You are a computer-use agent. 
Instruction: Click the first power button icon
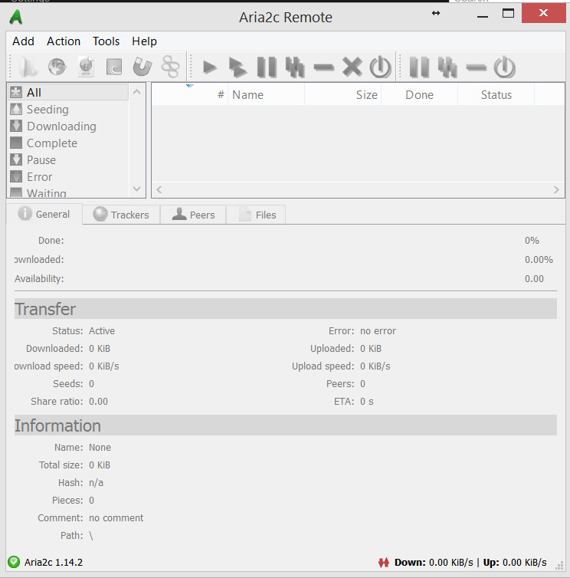click(x=380, y=67)
